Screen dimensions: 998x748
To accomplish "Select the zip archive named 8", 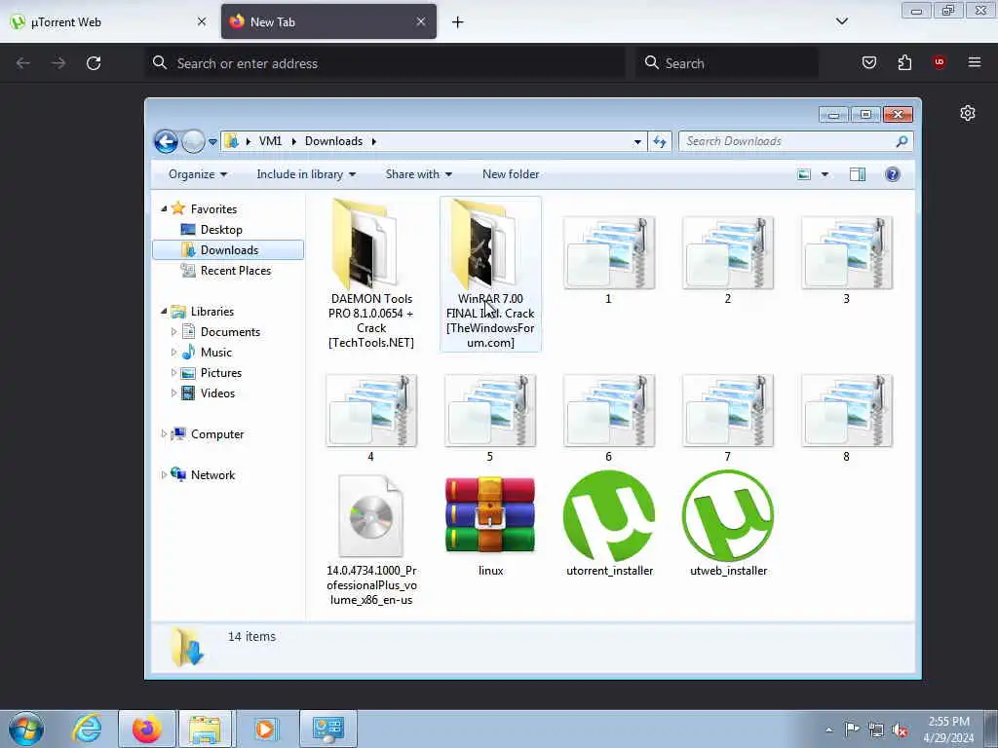I will (847, 419).
